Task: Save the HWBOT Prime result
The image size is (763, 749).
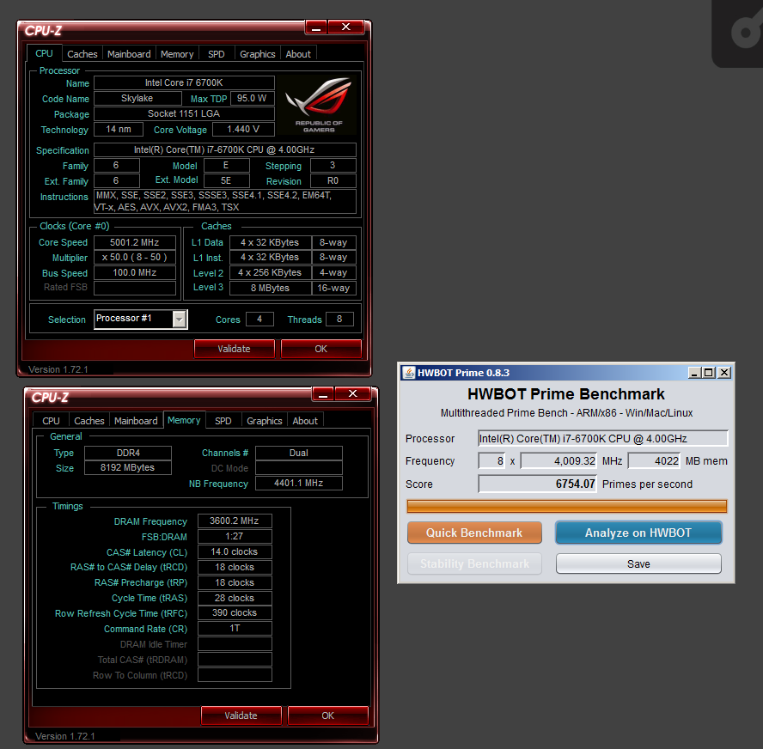Action: [x=638, y=563]
